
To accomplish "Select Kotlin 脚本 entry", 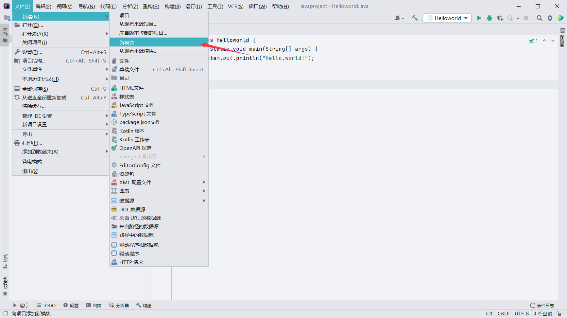I will (159, 131).
